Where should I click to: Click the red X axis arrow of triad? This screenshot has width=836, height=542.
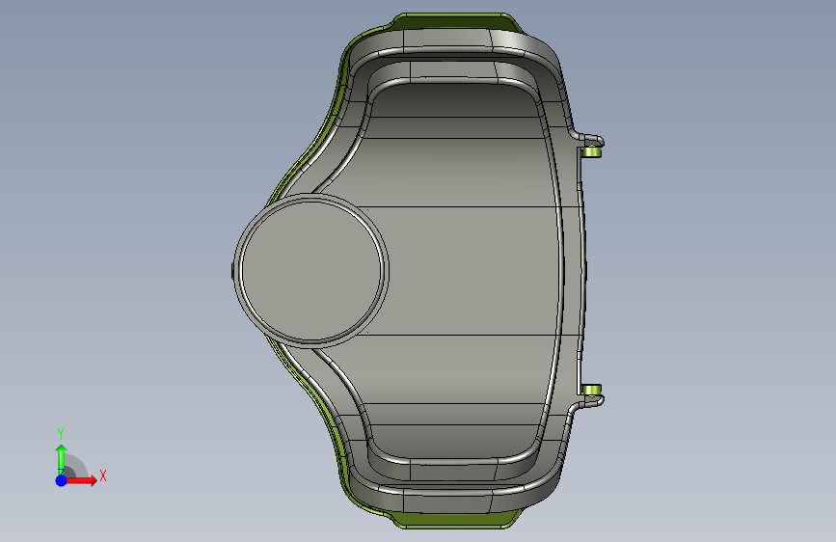pos(82,480)
